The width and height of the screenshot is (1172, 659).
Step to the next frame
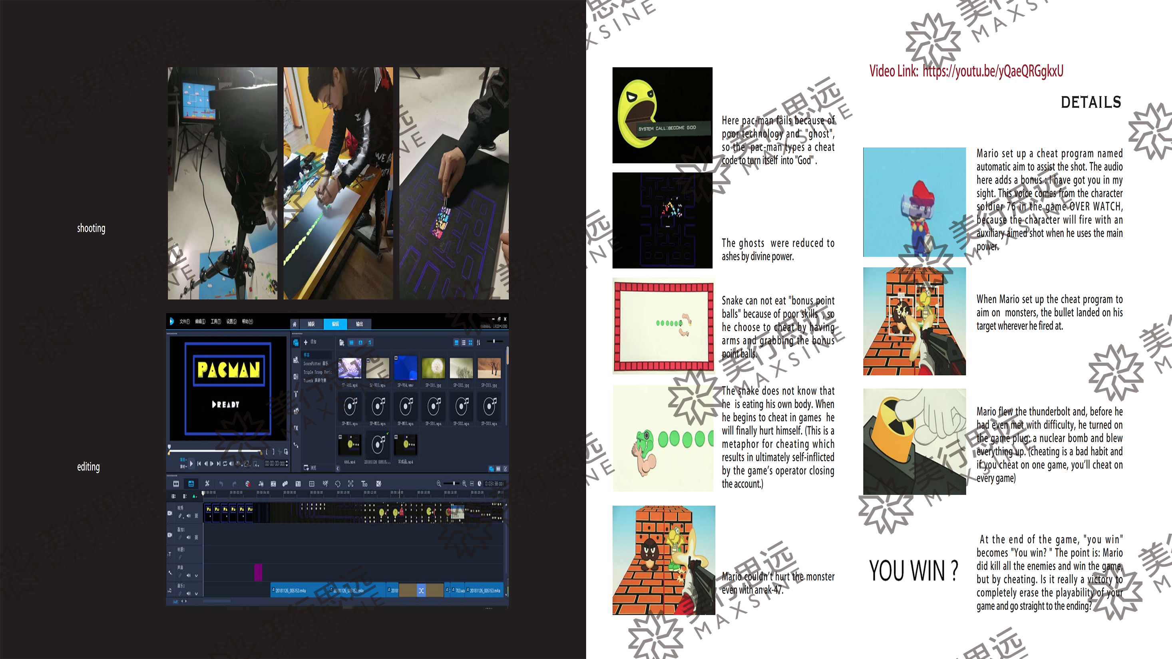coord(212,463)
